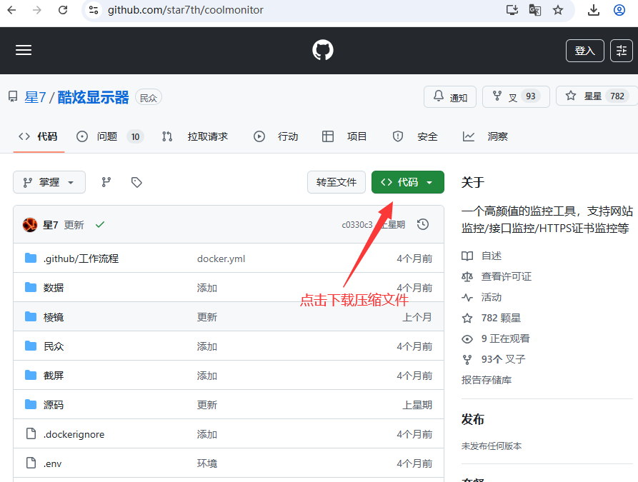Open site information icon in address bar

(94, 10)
